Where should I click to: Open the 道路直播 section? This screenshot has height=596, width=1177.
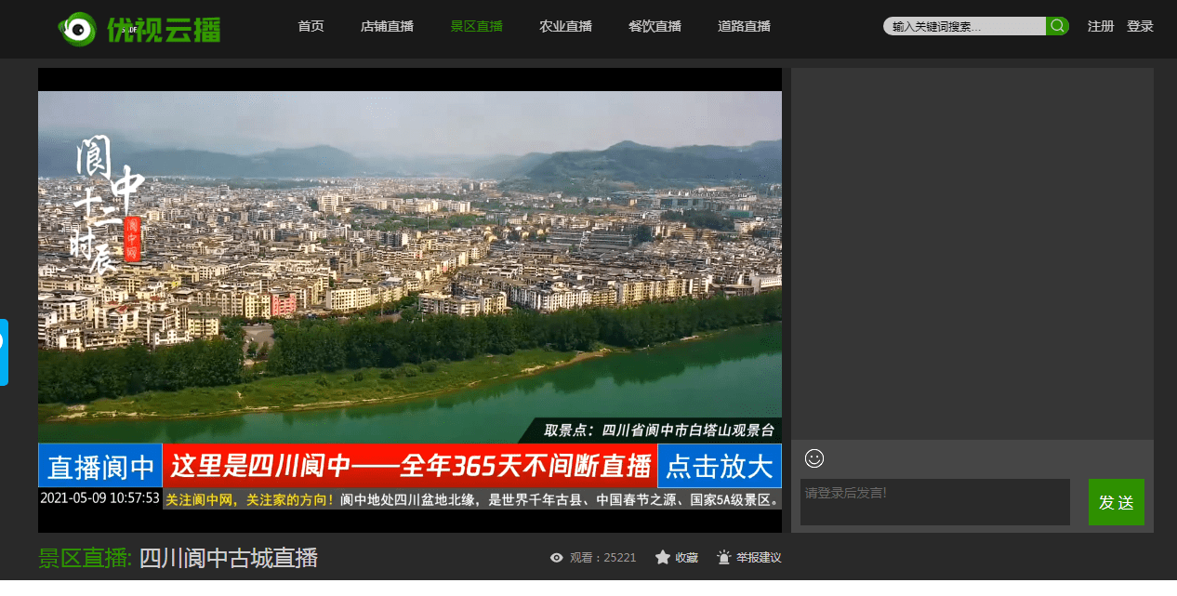tap(744, 26)
